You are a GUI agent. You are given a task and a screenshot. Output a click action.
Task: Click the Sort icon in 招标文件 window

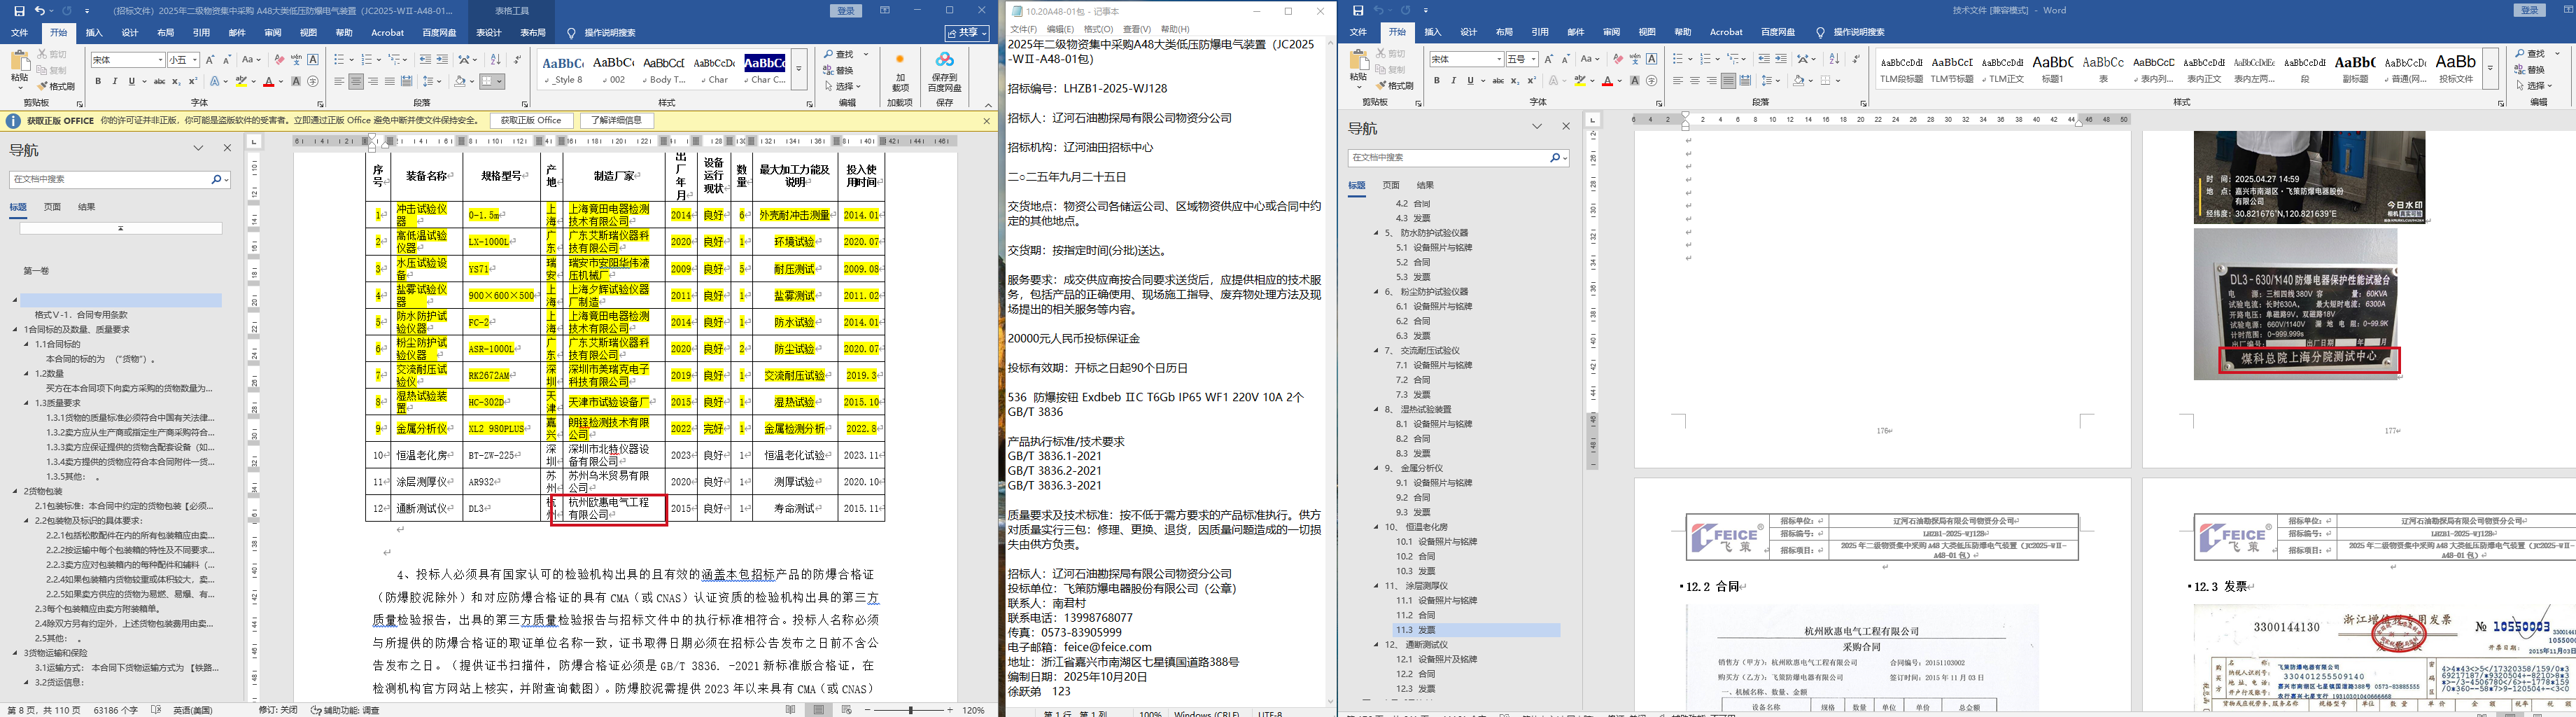(x=495, y=60)
